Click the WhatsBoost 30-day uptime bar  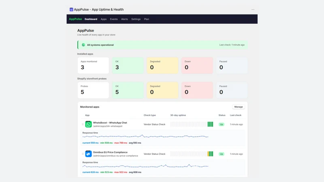click(192, 124)
